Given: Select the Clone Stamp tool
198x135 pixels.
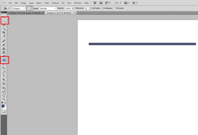Looking at the screenshot, I should coord(4,48).
